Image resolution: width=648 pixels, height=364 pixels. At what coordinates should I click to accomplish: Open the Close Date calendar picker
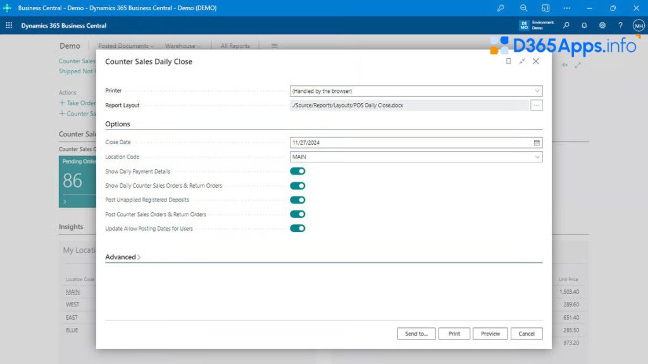[537, 143]
